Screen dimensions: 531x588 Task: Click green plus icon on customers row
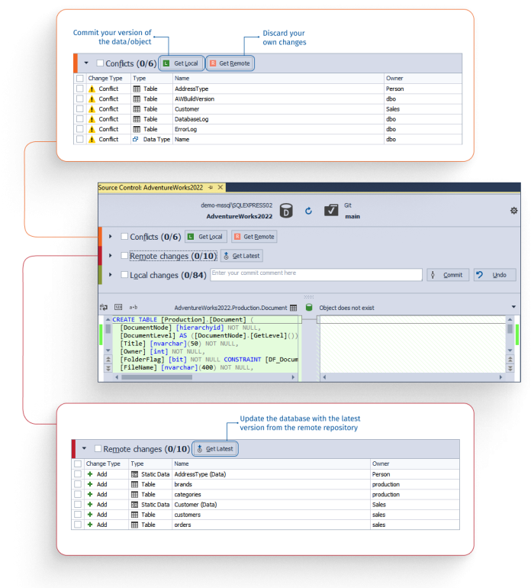(90, 515)
